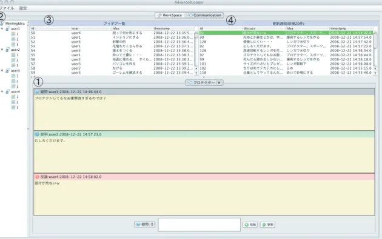Viewport: 382px width, 239px height.
Task: Switch to the WorkSpace tab
Action: [x=170, y=15]
